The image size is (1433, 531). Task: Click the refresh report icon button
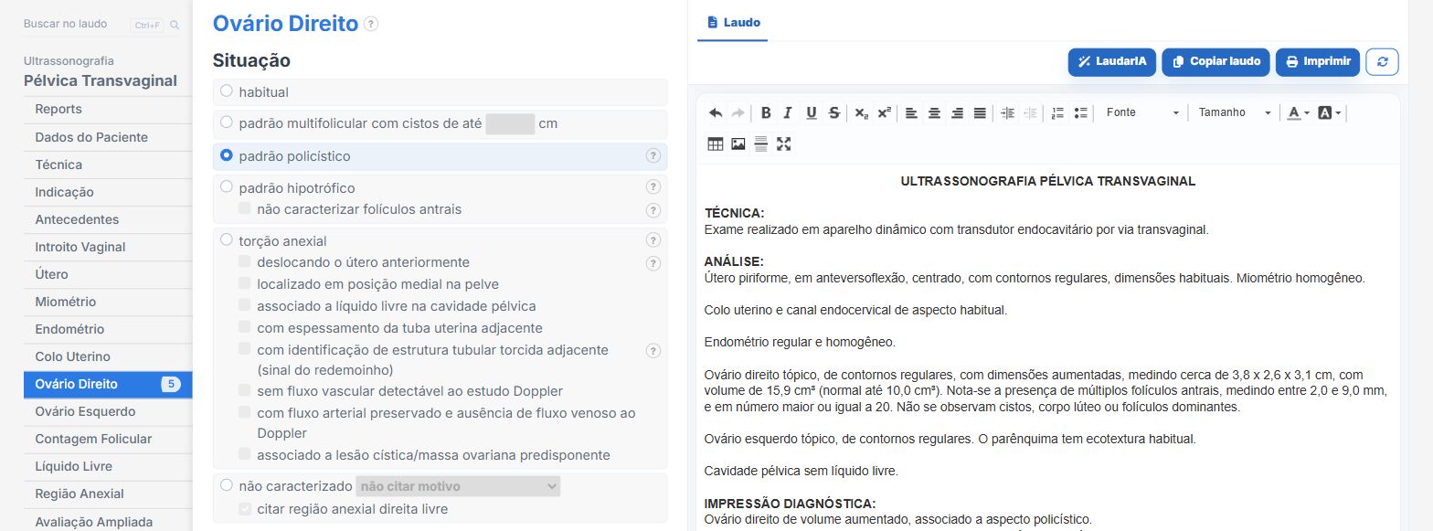click(1382, 61)
